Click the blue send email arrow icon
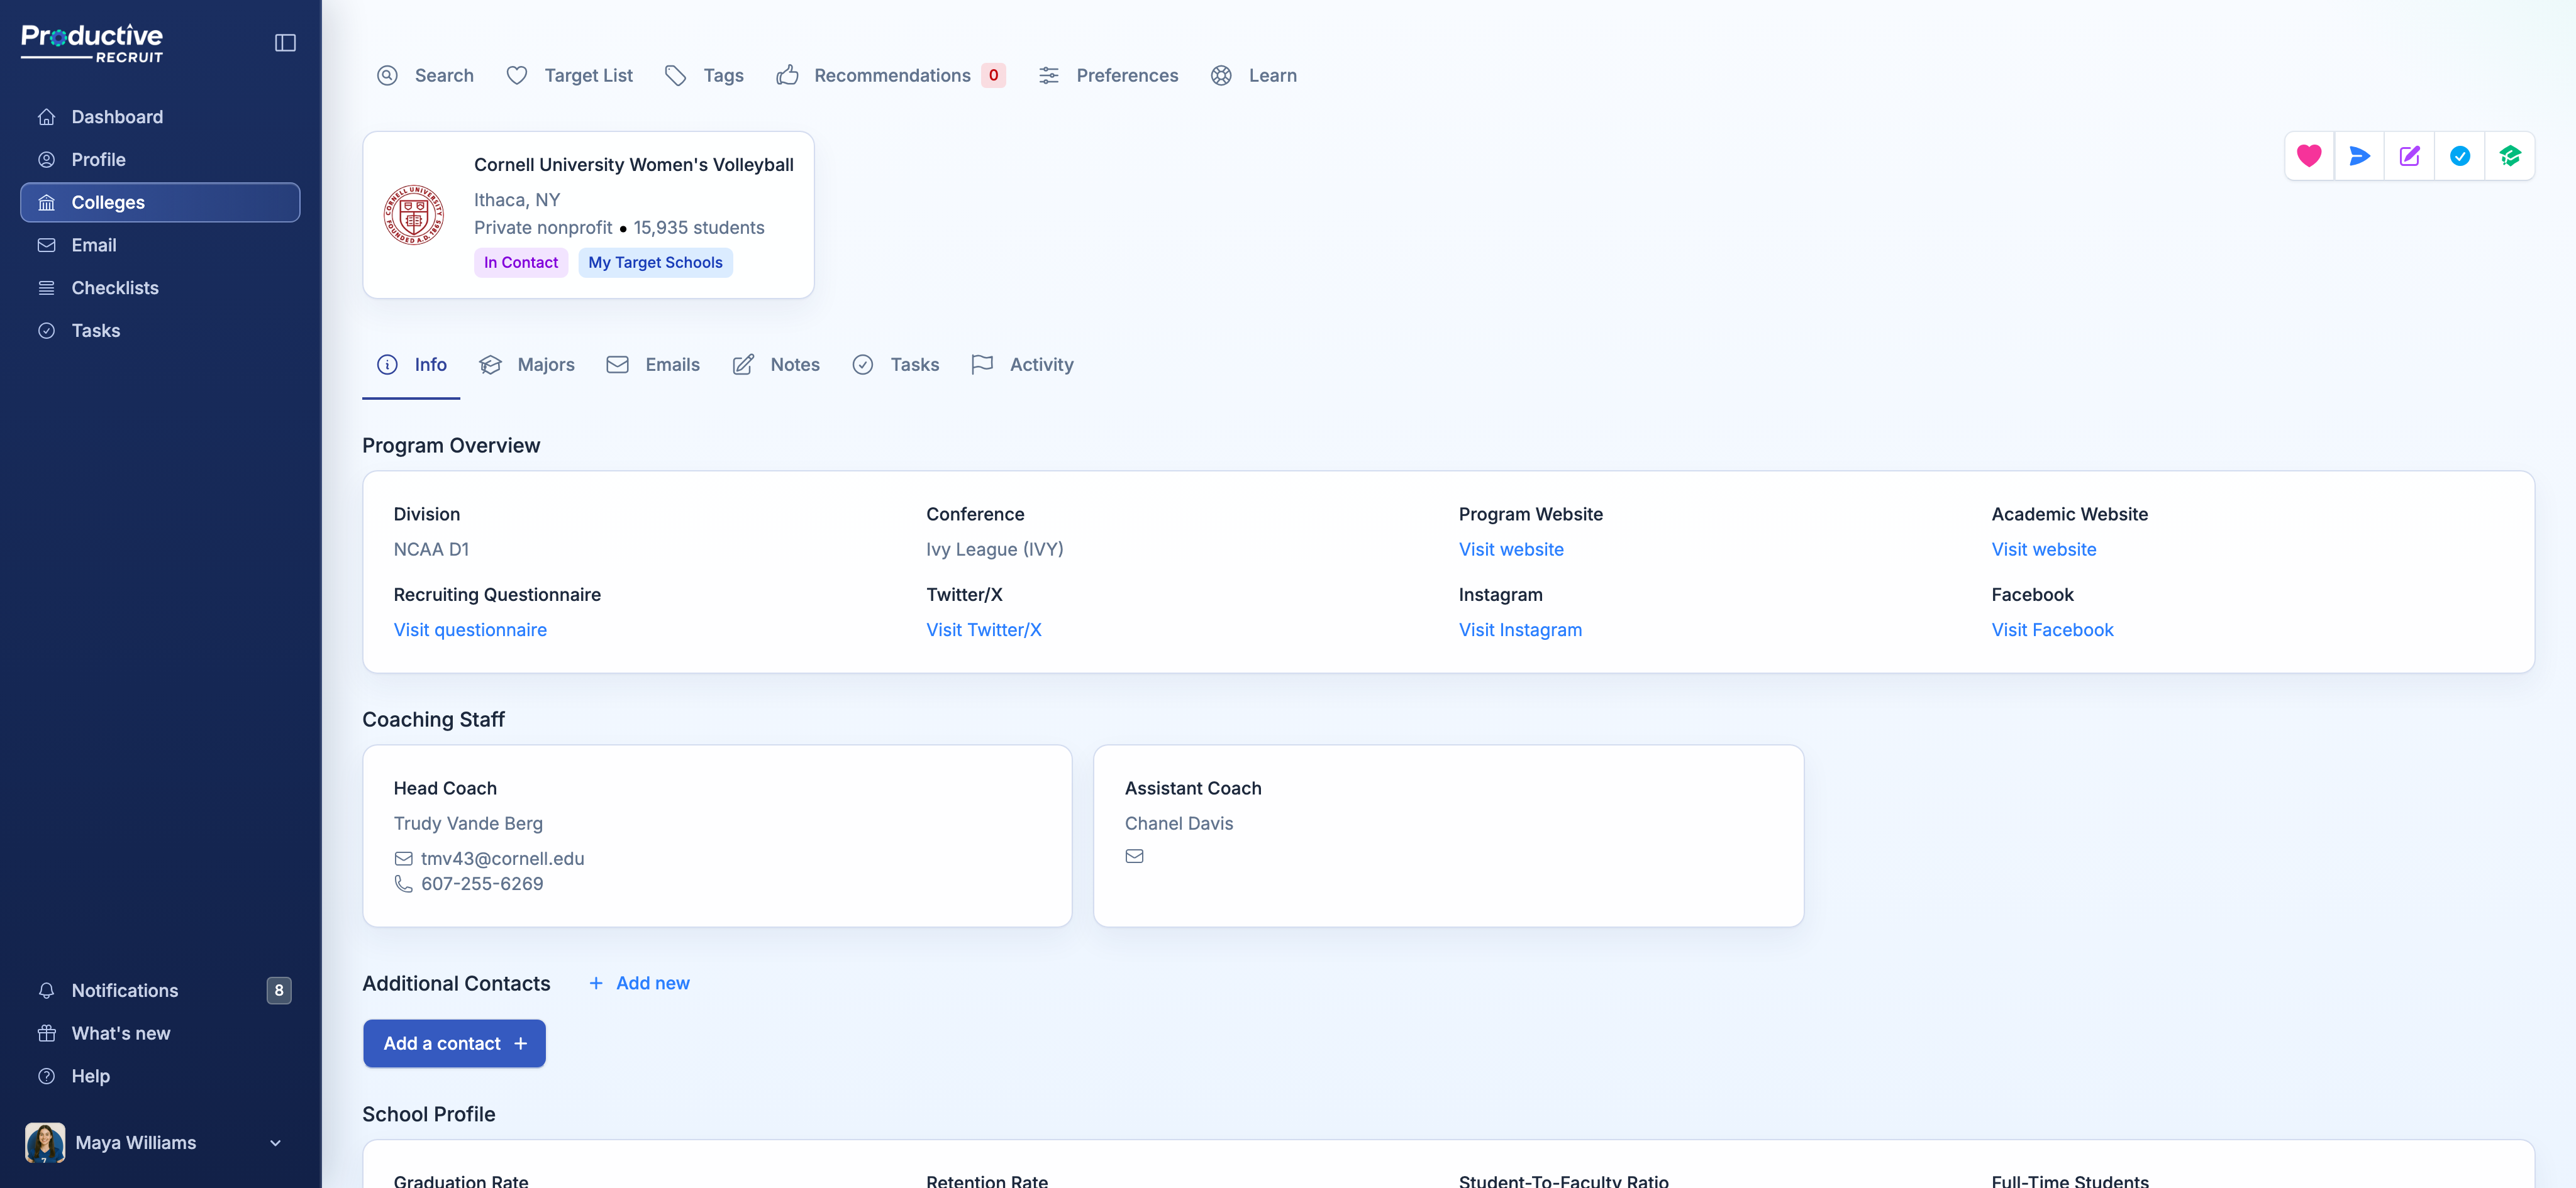 [2359, 156]
